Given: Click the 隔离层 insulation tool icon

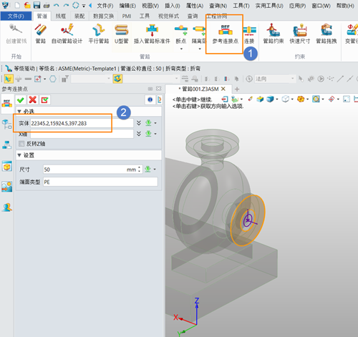Looking at the screenshot, I should click(199, 30).
